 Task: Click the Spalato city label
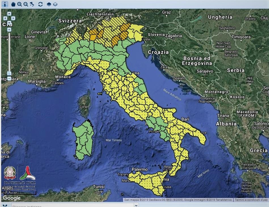pyautogui.click(x=179, y=78)
